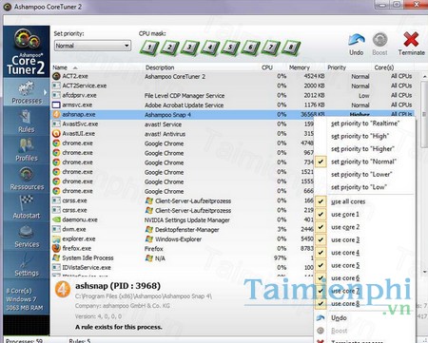
Task: Choose set priority to "Low"
Action: [365, 187]
